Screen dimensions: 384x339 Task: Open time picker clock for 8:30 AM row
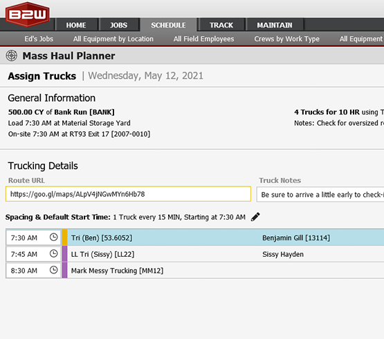(x=54, y=270)
